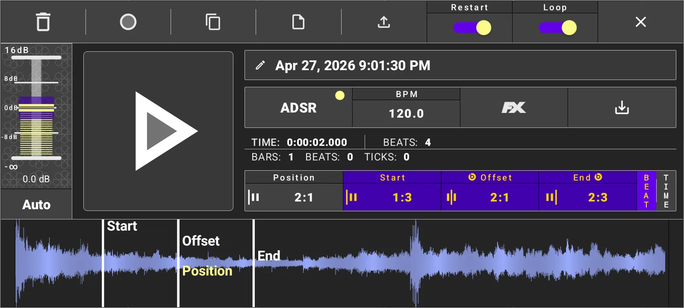Select the Start marker line in waveform
The width and height of the screenshot is (684, 308).
(x=103, y=263)
